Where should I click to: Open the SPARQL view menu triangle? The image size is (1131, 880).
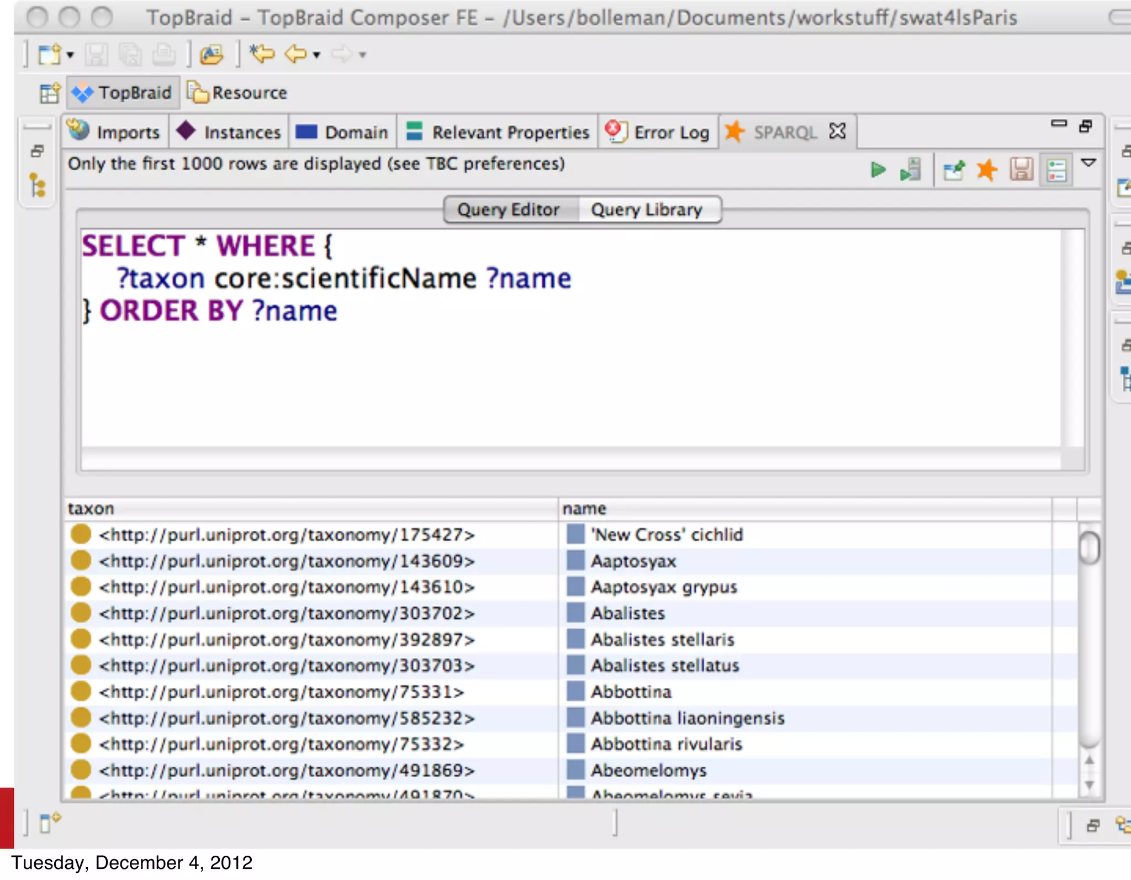coord(1088,163)
